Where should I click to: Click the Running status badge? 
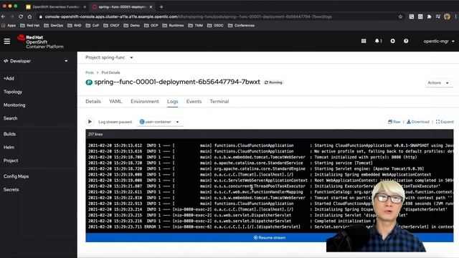pos(273,82)
